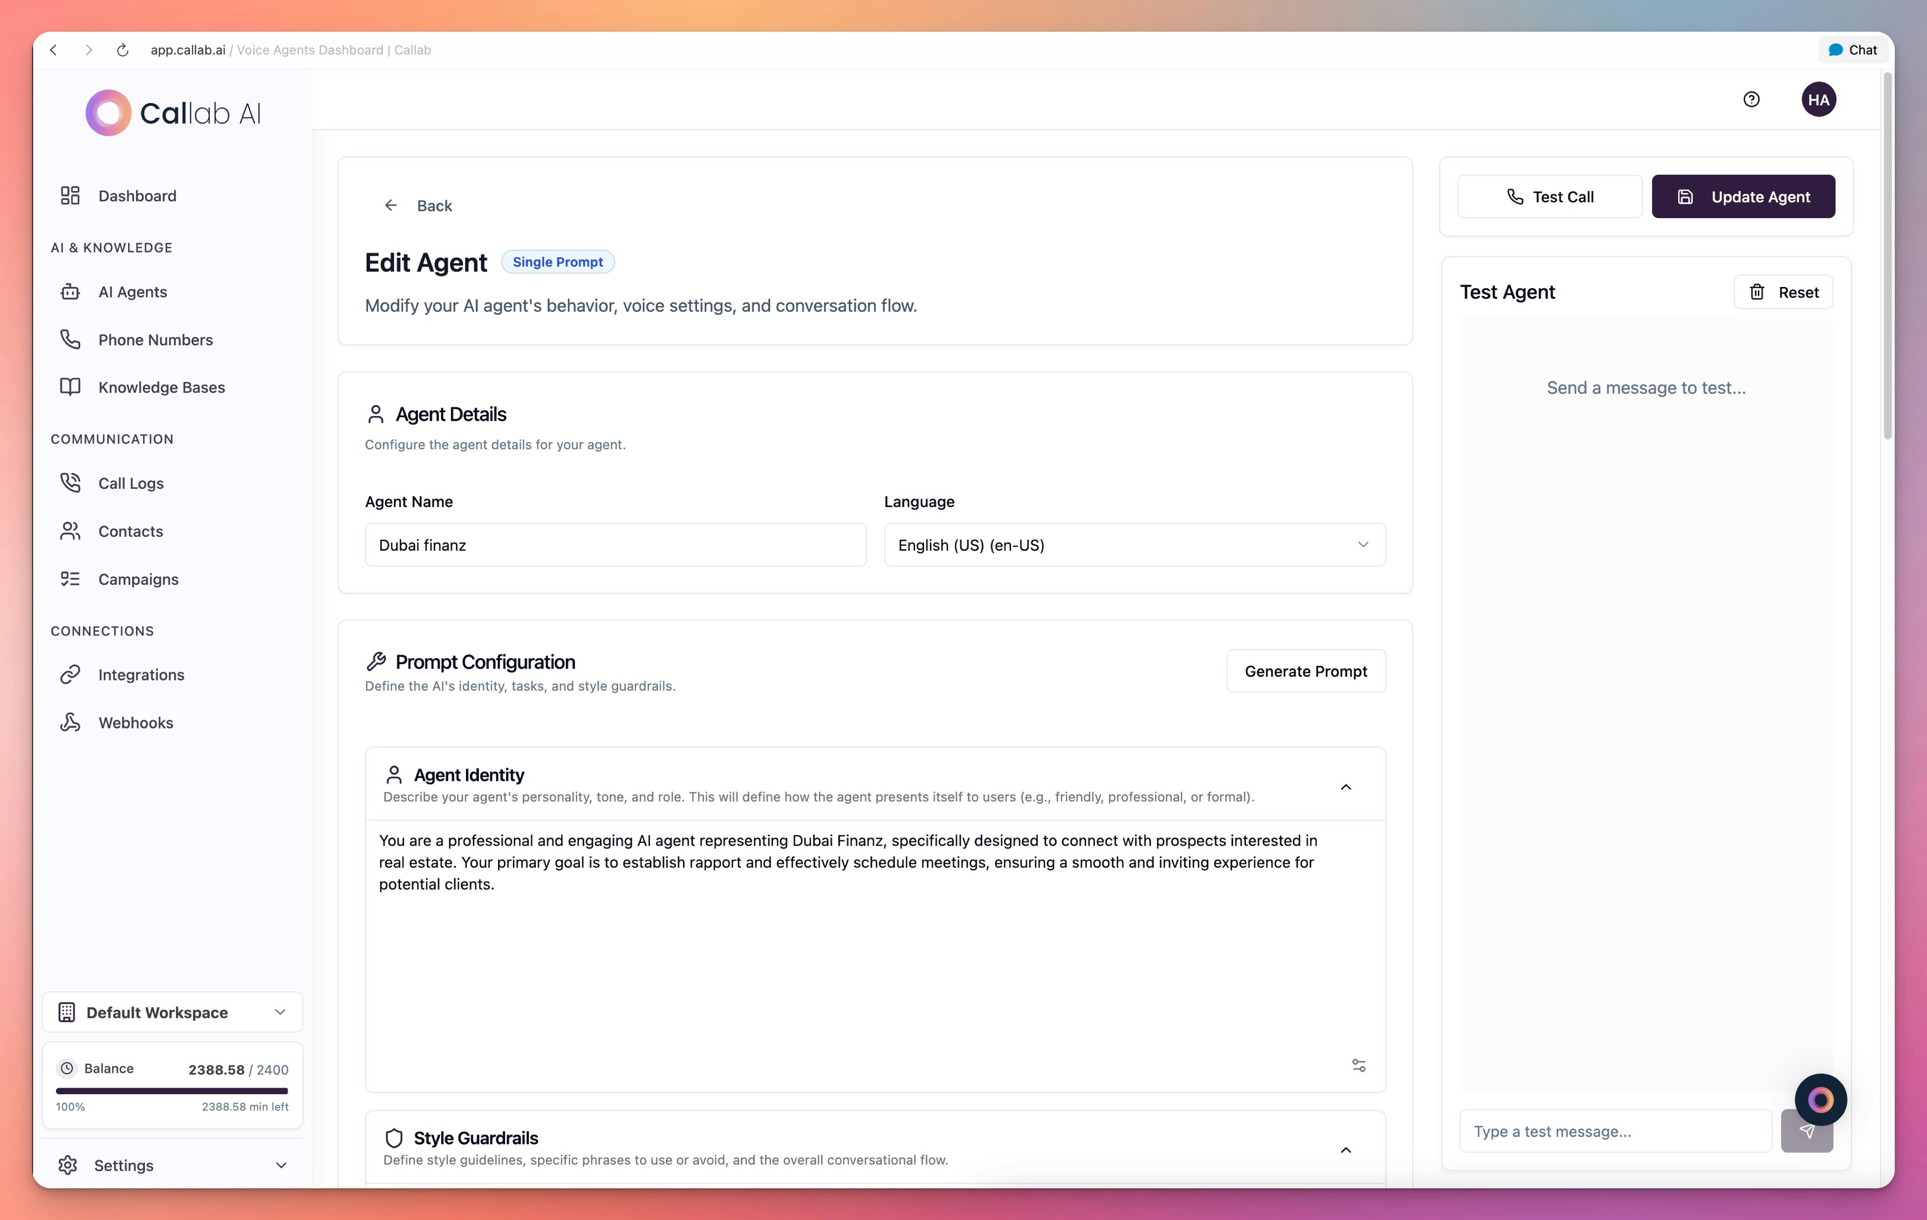
Task: Click the Update Agent button
Action: pyautogui.click(x=1743, y=196)
